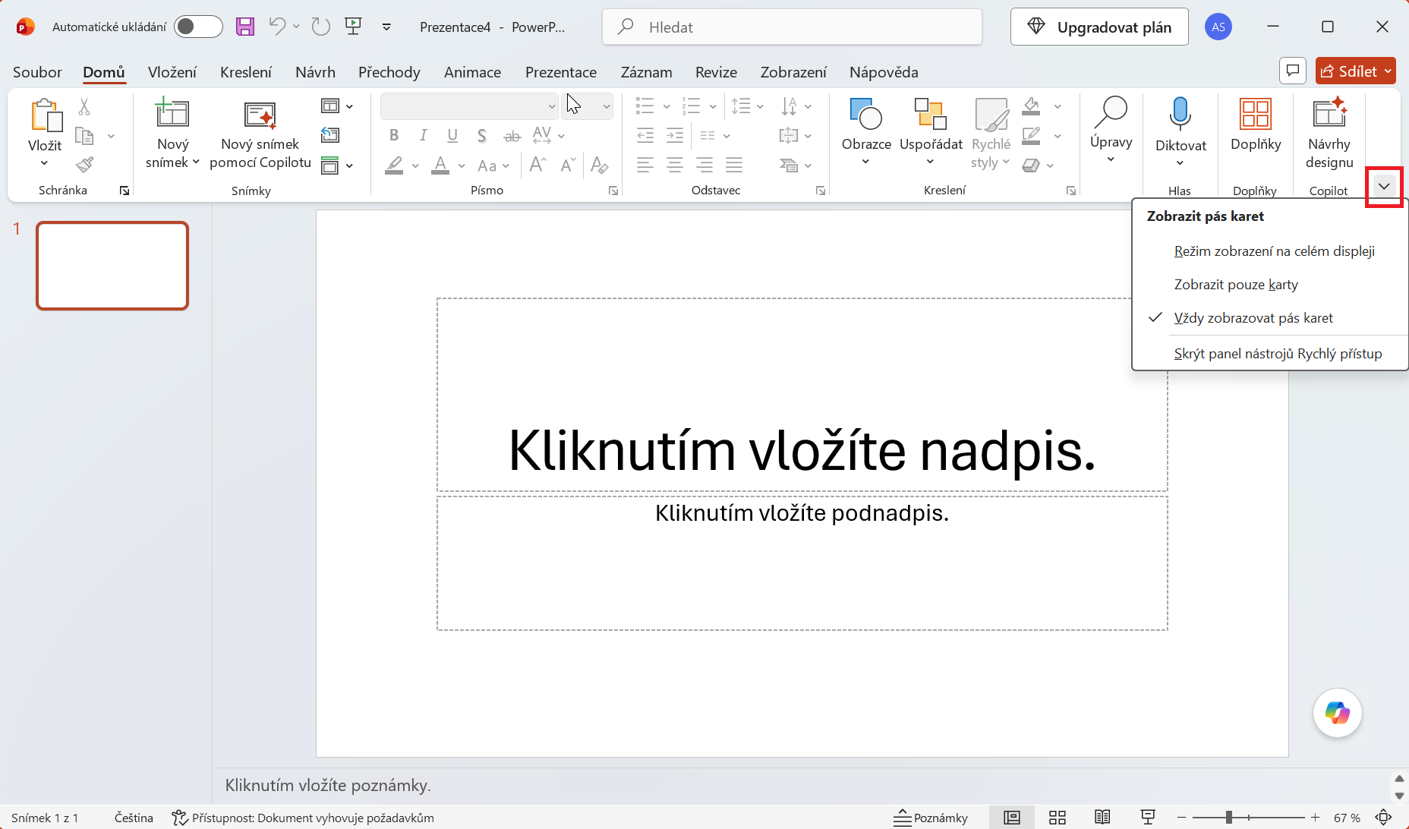Click the Redo arrow icon
Screen dimensions: 1409x829
click(321, 27)
